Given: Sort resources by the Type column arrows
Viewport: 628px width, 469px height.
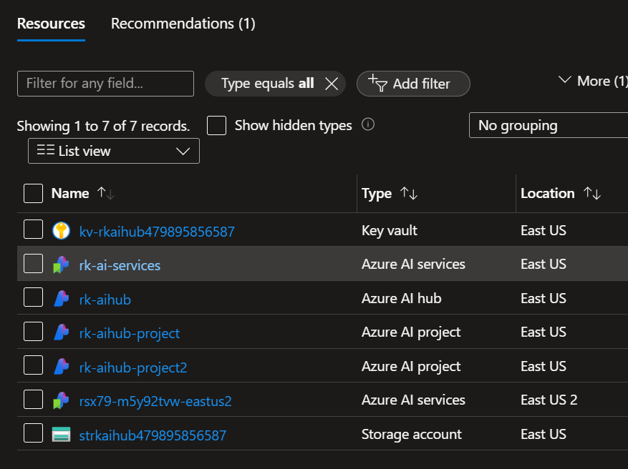Looking at the screenshot, I should [x=409, y=193].
